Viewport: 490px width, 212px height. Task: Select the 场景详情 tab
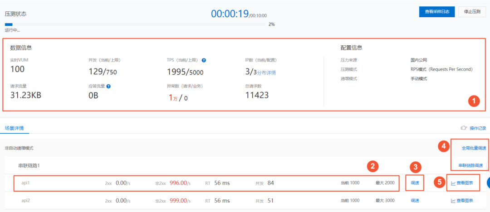point(14,128)
